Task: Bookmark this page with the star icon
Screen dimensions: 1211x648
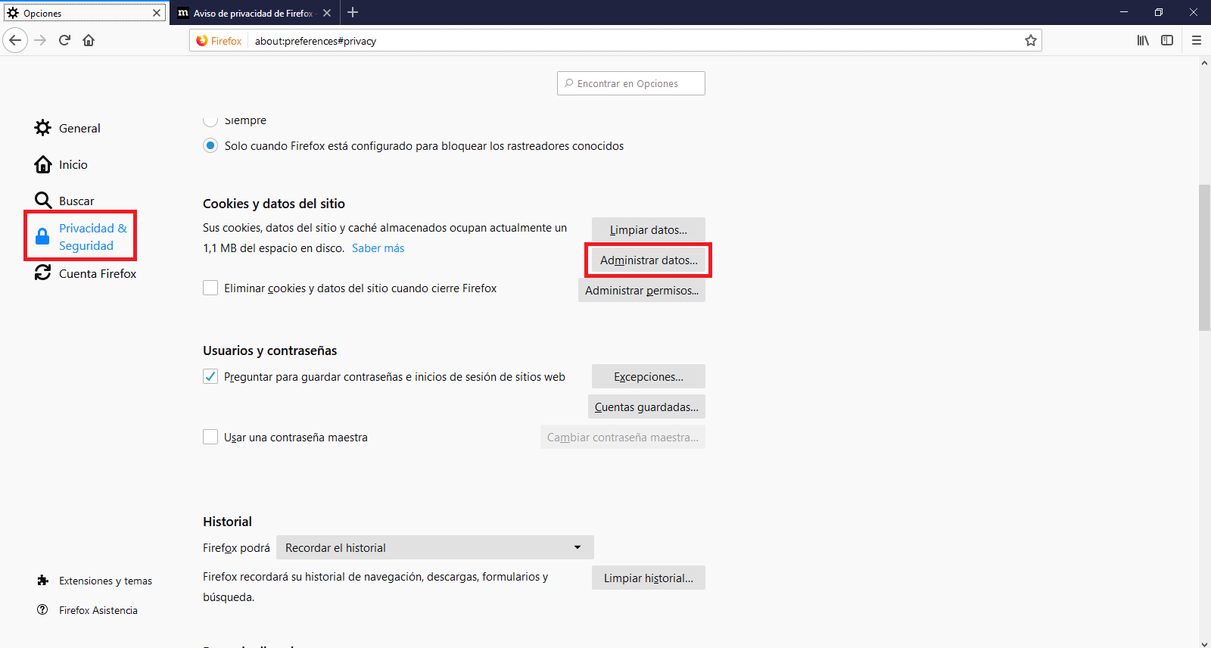Action: pyautogui.click(x=1030, y=41)
